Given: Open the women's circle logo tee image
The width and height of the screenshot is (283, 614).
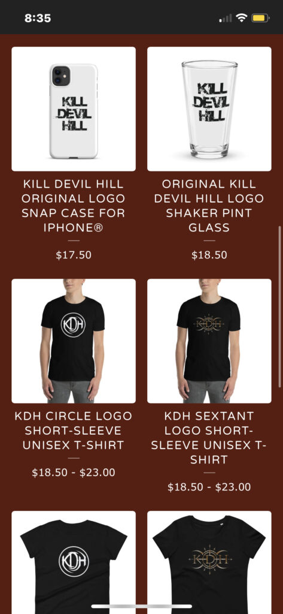Looking at the screenshot, I should coord(74,562).
